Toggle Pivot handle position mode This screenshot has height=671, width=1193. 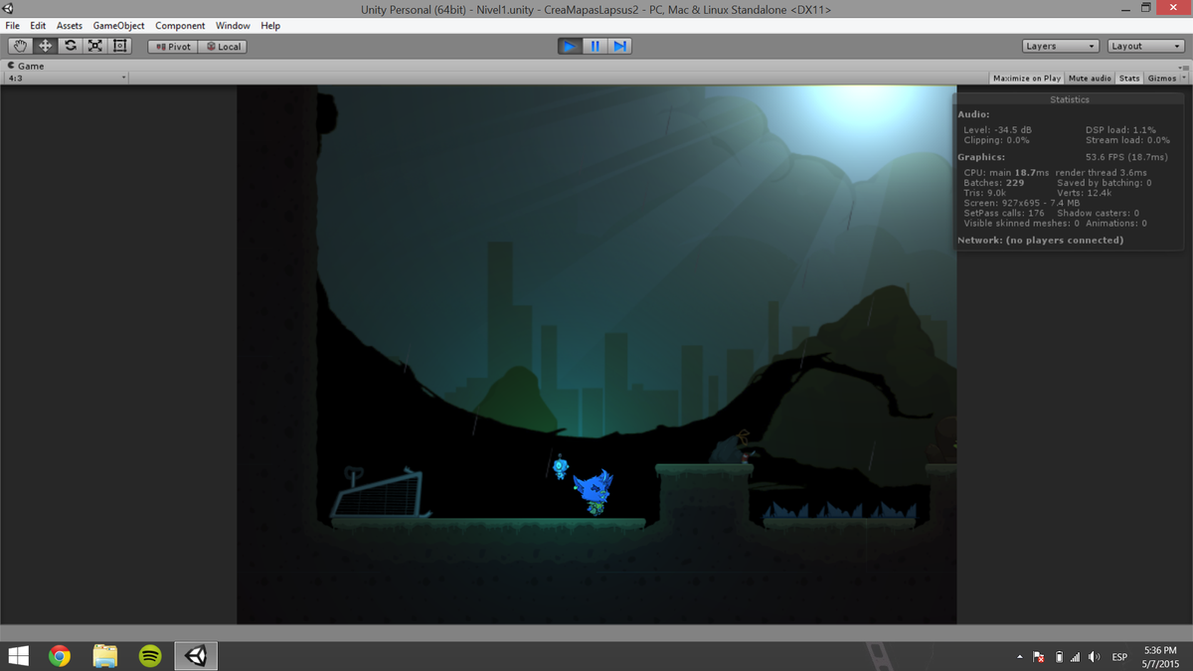tap(173, 46)
